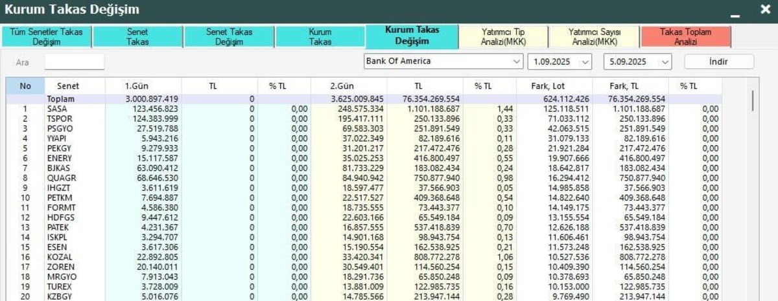
Task: Click Toplam 1.Gün value 3.000.897.419
Action: 152,99
